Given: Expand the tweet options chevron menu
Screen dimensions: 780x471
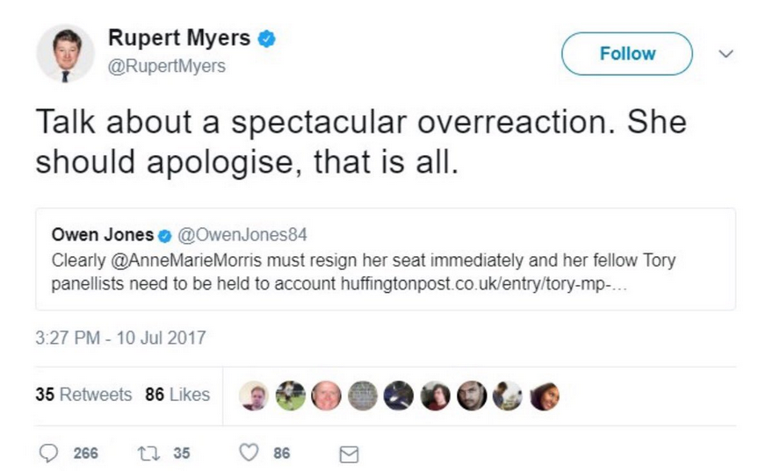Looking at the screenshot, I should pyautogui.click(x=726, y=54).
